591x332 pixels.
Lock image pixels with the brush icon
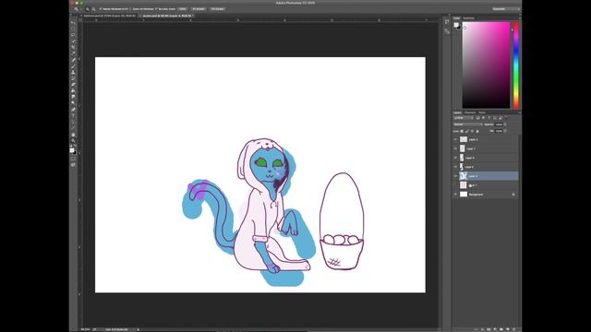pos(467,131)
